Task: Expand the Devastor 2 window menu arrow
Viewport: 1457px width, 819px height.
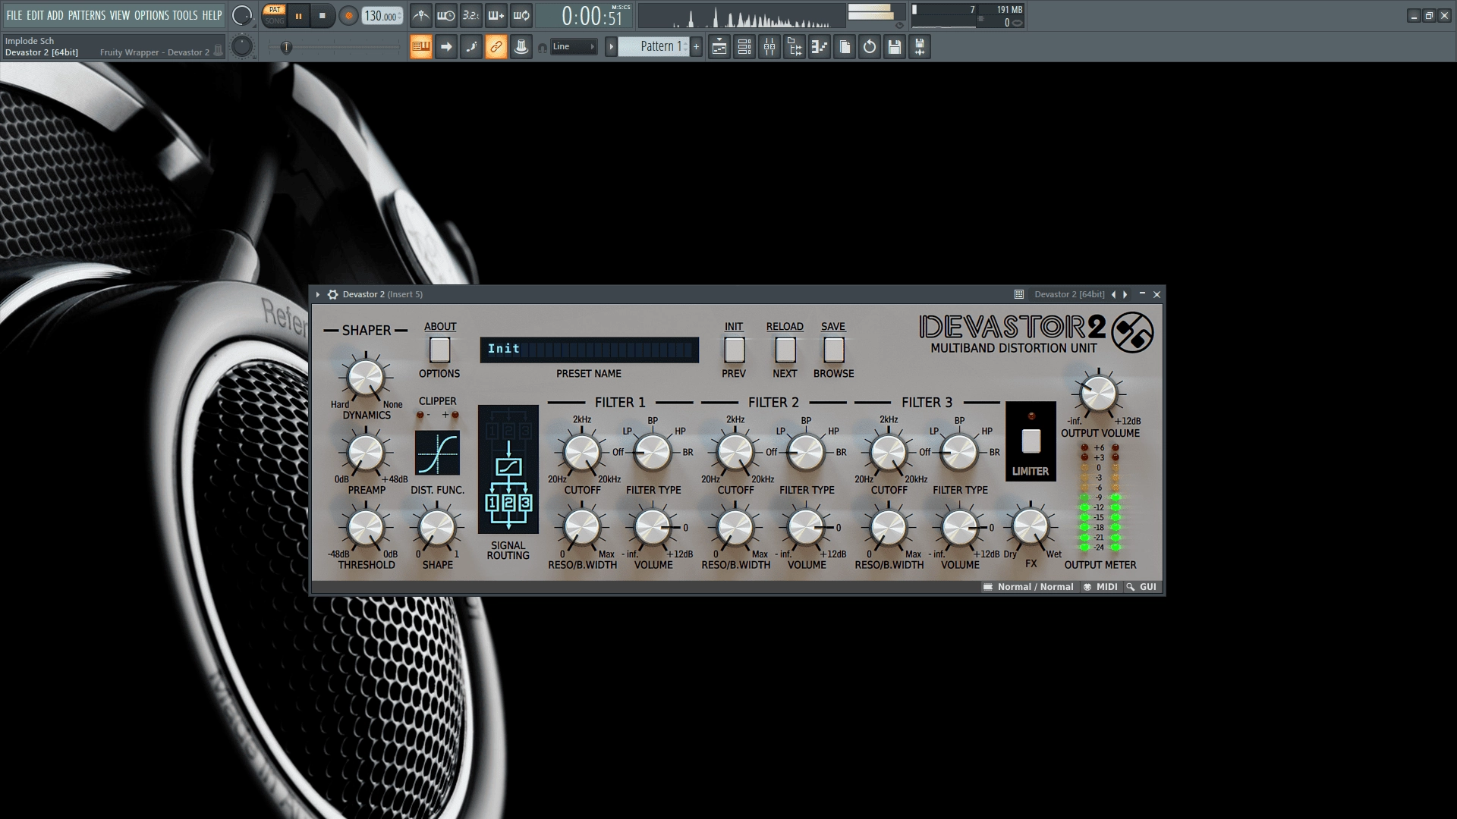Action: pos(318,294)
